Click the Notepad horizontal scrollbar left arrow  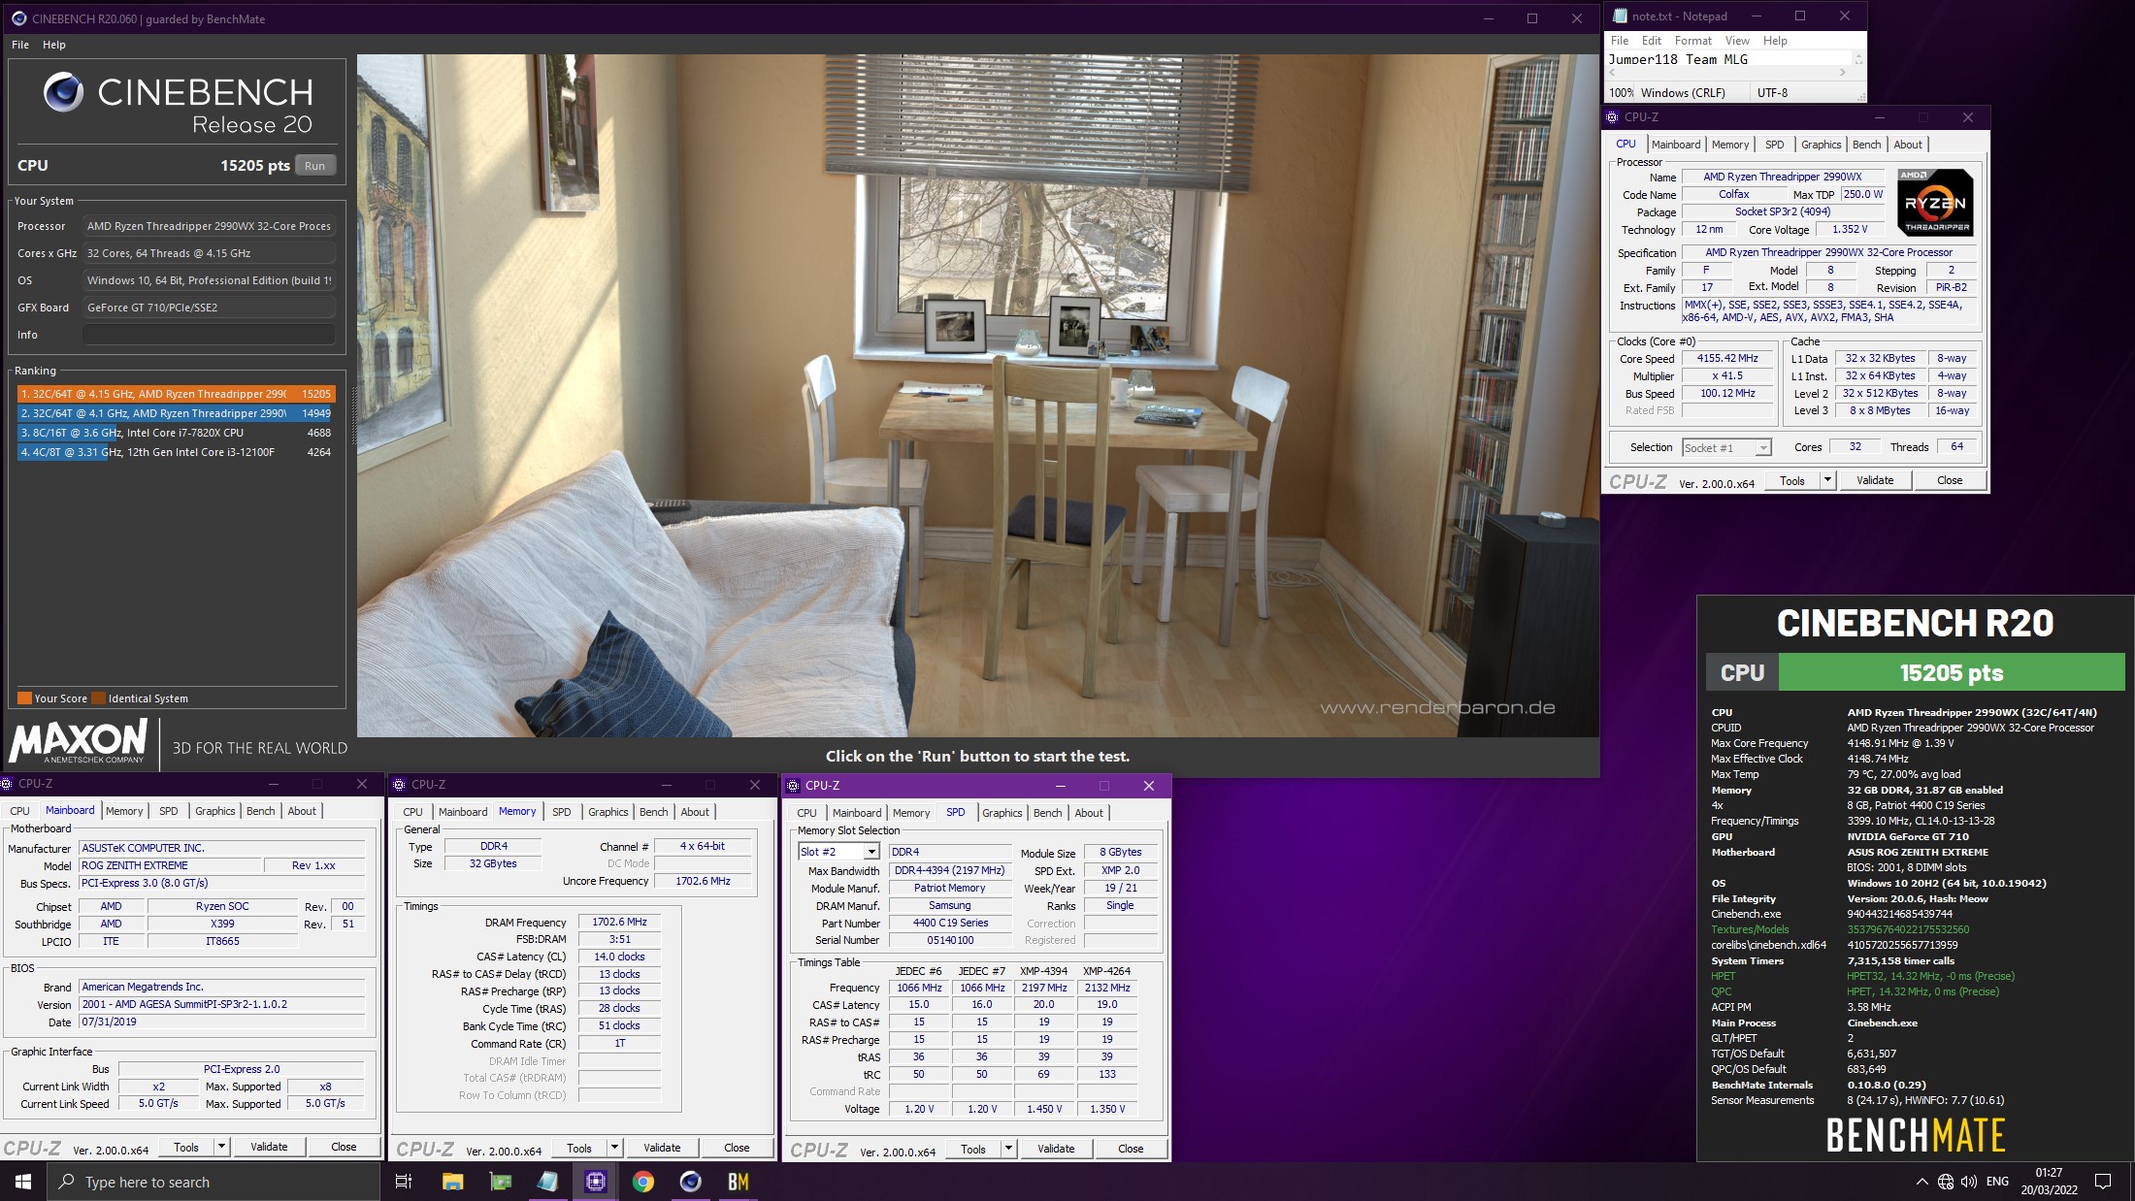[x=1613, y=73]
